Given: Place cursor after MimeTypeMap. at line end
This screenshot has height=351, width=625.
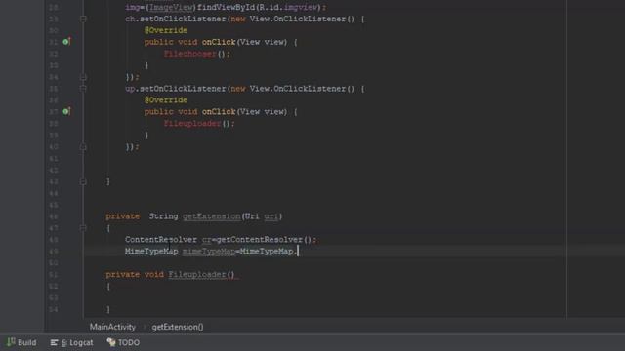Looking at the screenshot, I should pyautogui.click(x=298, y=252).
